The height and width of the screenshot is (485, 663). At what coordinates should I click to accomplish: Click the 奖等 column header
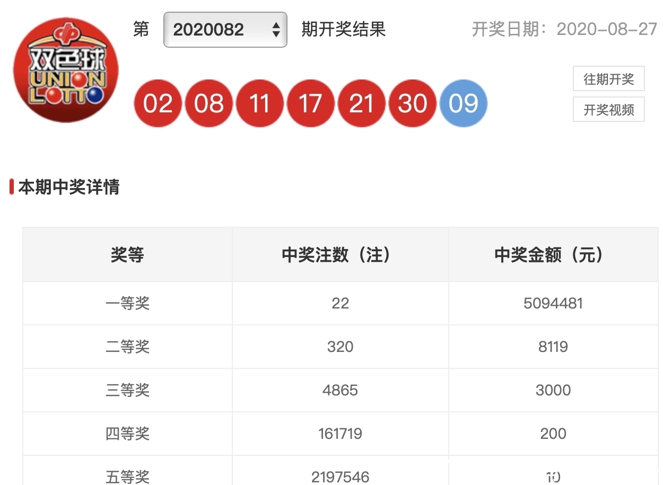pyautogui.click(x=127, y=254)
